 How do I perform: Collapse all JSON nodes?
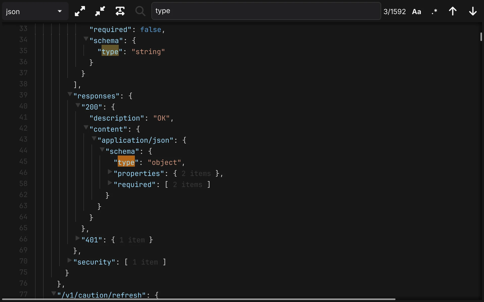click(100, 11)
